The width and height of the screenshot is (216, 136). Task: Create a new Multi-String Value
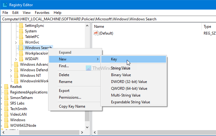click(x=134, y=95)
